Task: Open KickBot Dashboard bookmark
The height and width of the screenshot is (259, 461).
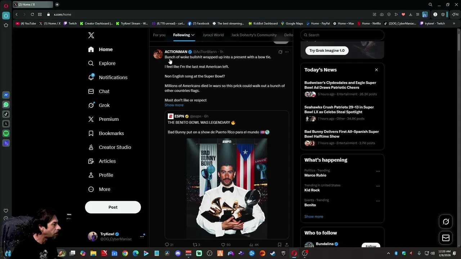Action: (x=263, y=23)
